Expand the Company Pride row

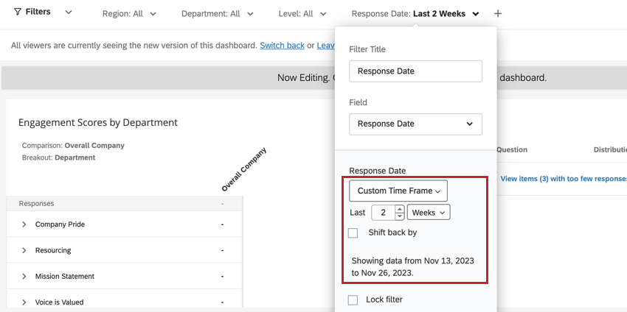point(24,224)
